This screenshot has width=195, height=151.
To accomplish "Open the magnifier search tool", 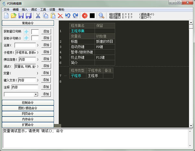I will 101,16.
